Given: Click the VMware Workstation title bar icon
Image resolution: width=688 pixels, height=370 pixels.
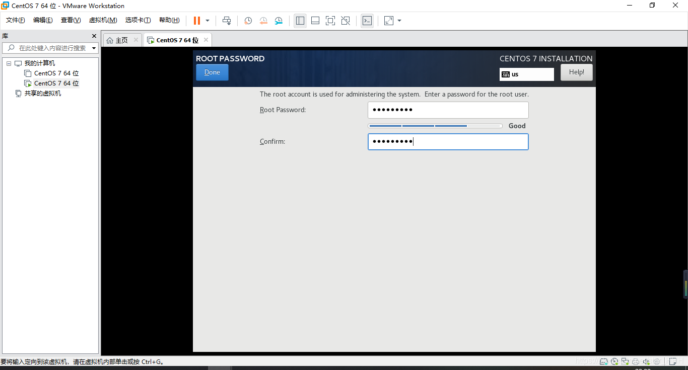Looking at the screenshot, I should [5, 6].
